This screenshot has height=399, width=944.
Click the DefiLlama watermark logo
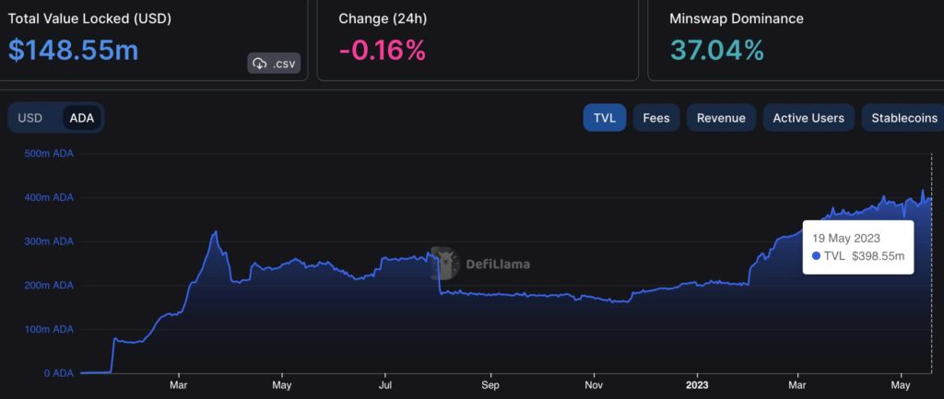(x=445, y=263)
